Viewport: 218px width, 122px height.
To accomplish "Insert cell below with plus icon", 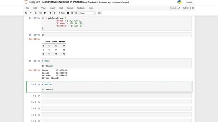I will point(31,13).
